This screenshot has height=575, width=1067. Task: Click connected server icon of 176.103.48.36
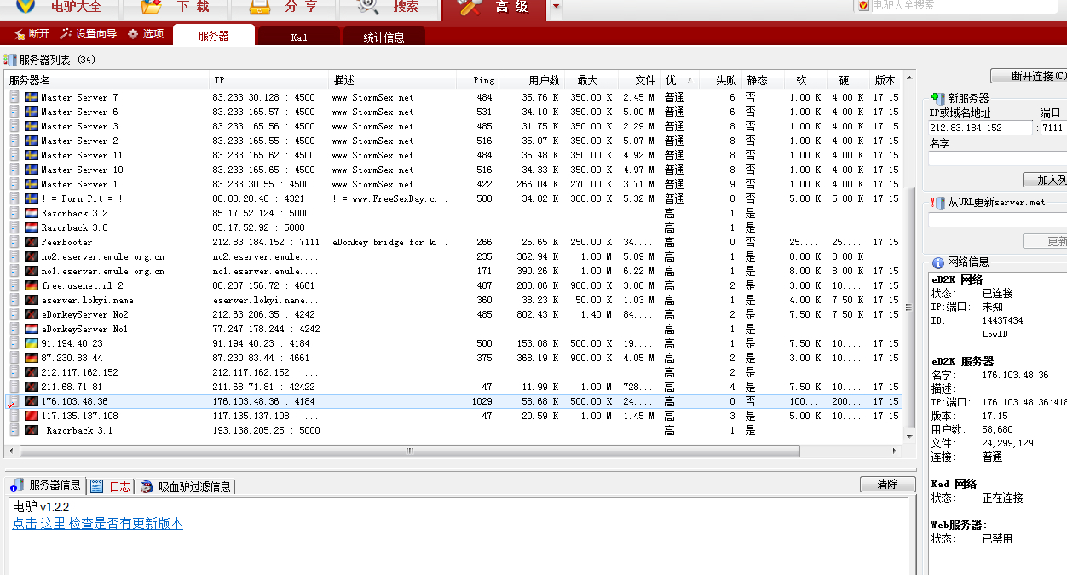[x=14, y=401]
